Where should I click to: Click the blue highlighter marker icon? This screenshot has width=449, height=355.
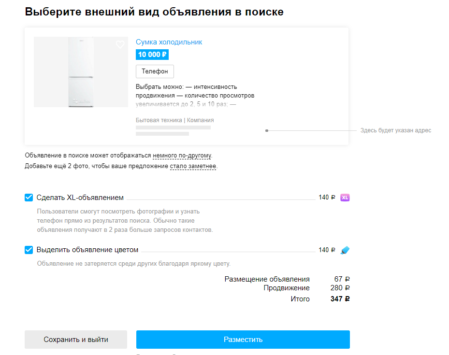pos(345,250)
